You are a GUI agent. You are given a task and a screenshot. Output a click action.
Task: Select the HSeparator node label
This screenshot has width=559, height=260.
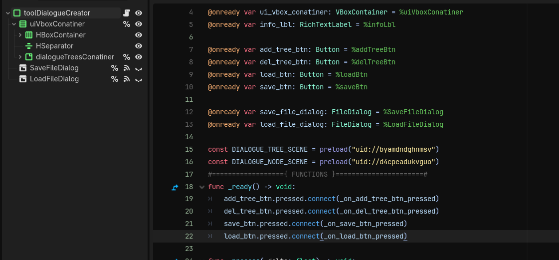[54, 46]
